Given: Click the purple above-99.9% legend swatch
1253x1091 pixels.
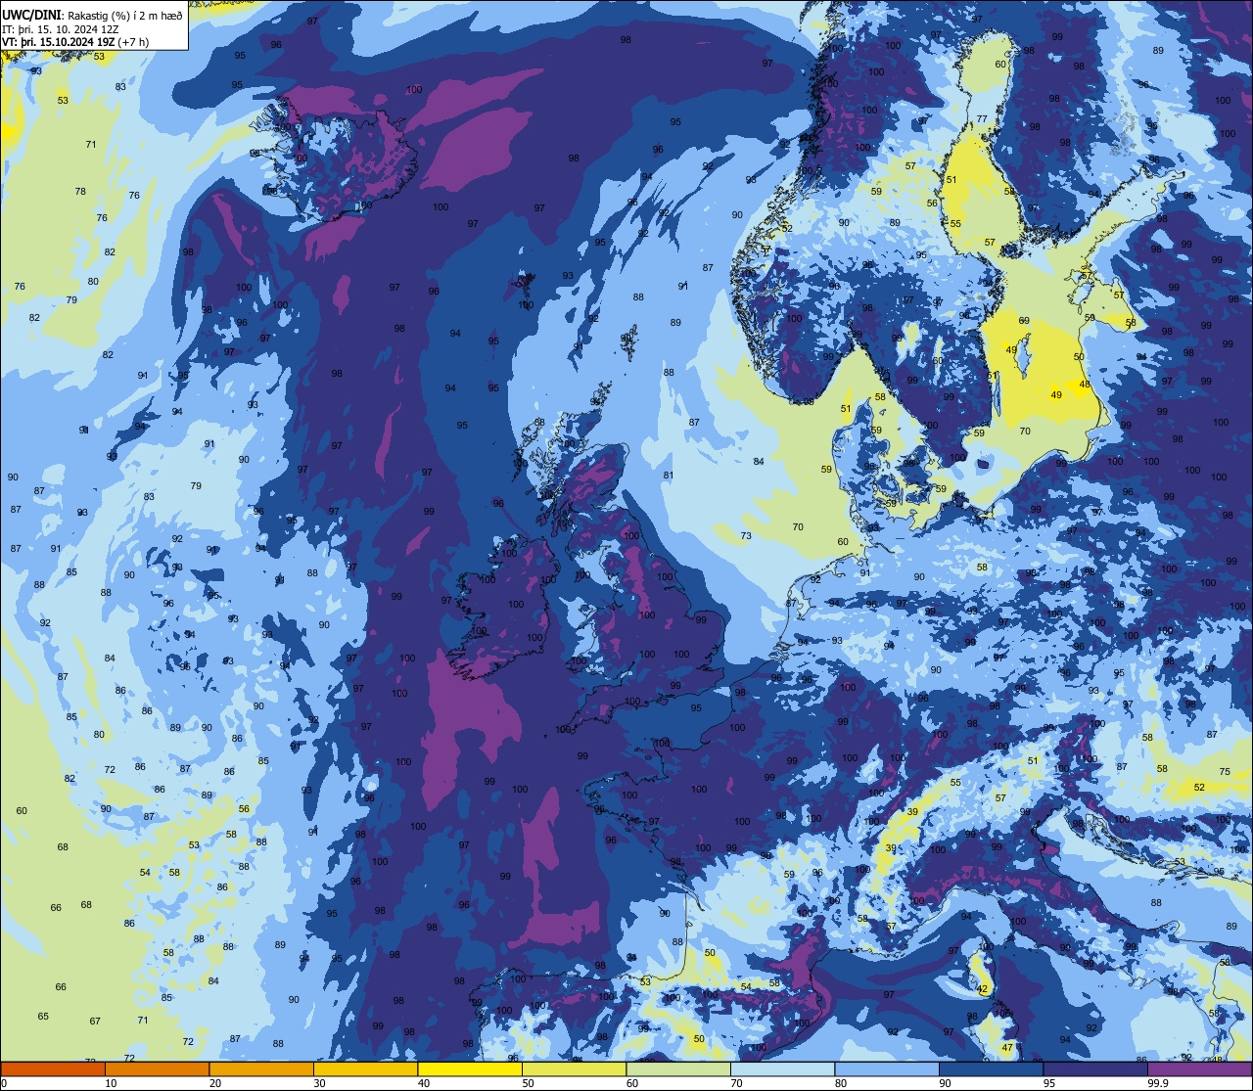Looking at the screenshot, I should [x=1200, y=1068].
